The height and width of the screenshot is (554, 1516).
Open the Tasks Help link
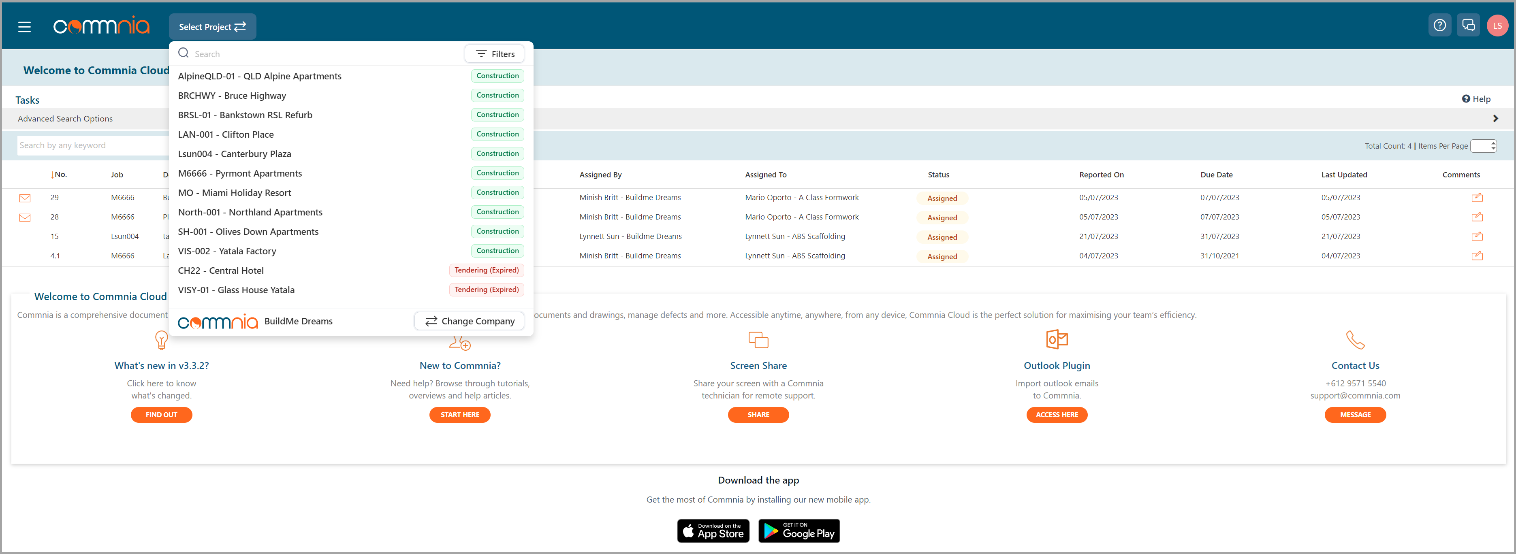click(1476, 99)
